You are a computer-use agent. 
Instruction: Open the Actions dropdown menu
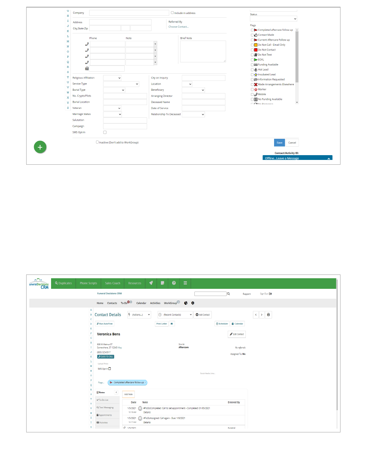tap(139, 315)
